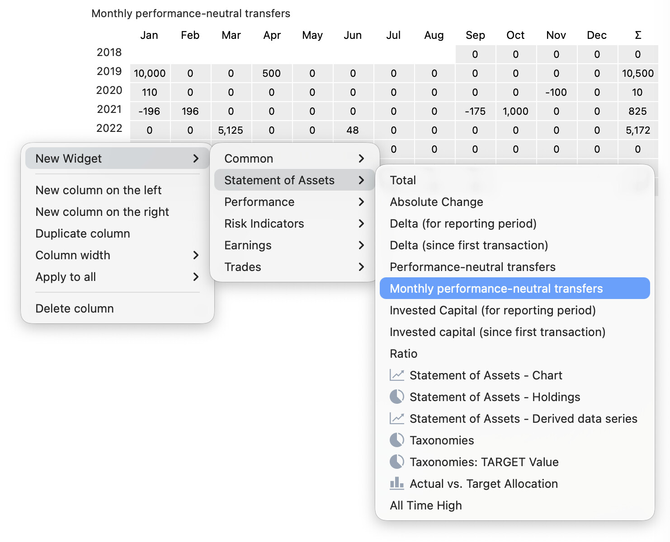Expand the Performance submenu arrow

(361, 202)
